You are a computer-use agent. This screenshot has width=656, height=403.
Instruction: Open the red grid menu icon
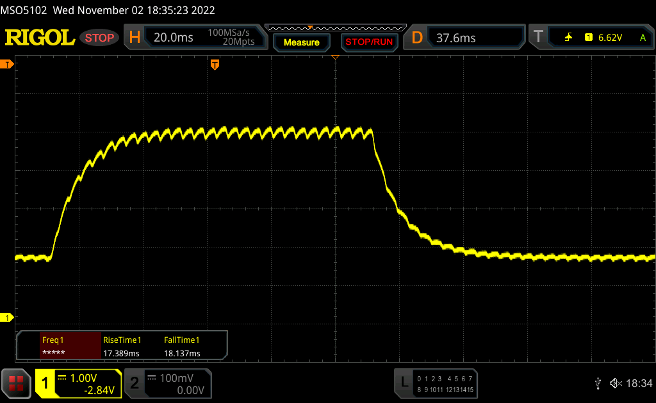pos(17,383)
